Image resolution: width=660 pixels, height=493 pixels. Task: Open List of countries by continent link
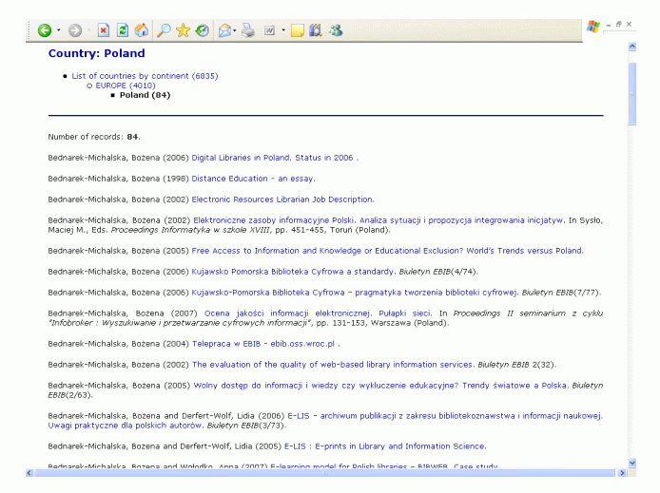145,75
